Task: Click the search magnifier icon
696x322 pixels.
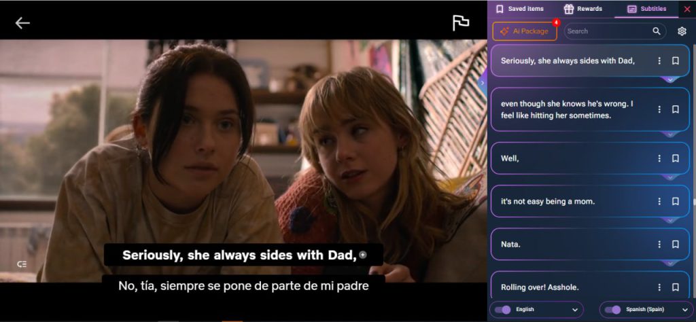Action: pos(657,31)
